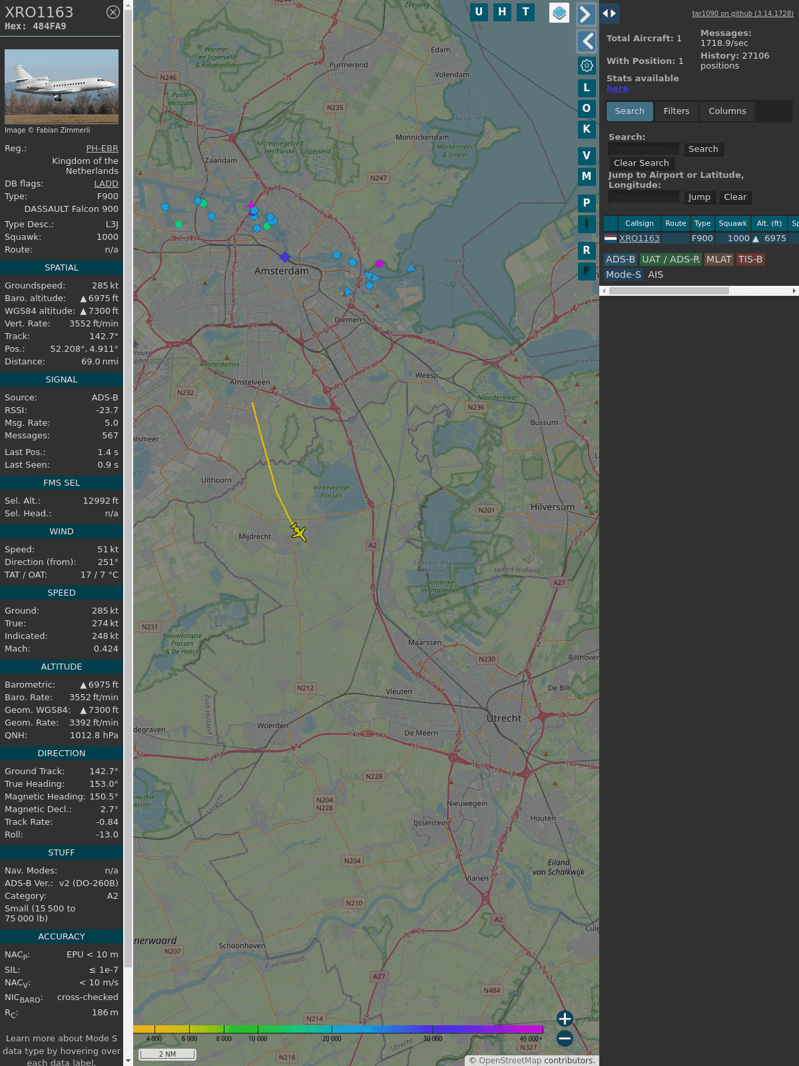The height and width of the screenshot is (1066, 799).
Task: Switch to the Filters tab
Action: coord(676,111)
